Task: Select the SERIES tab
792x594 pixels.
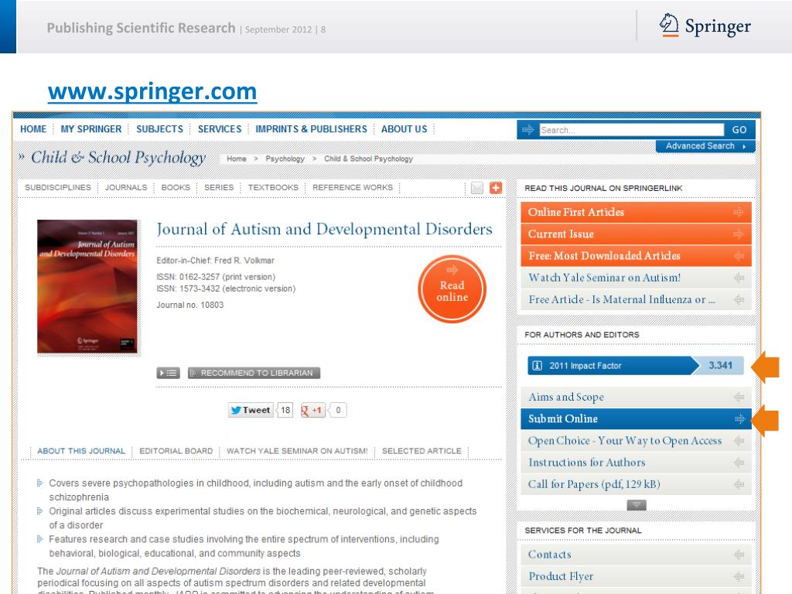Action: [219, 187]
